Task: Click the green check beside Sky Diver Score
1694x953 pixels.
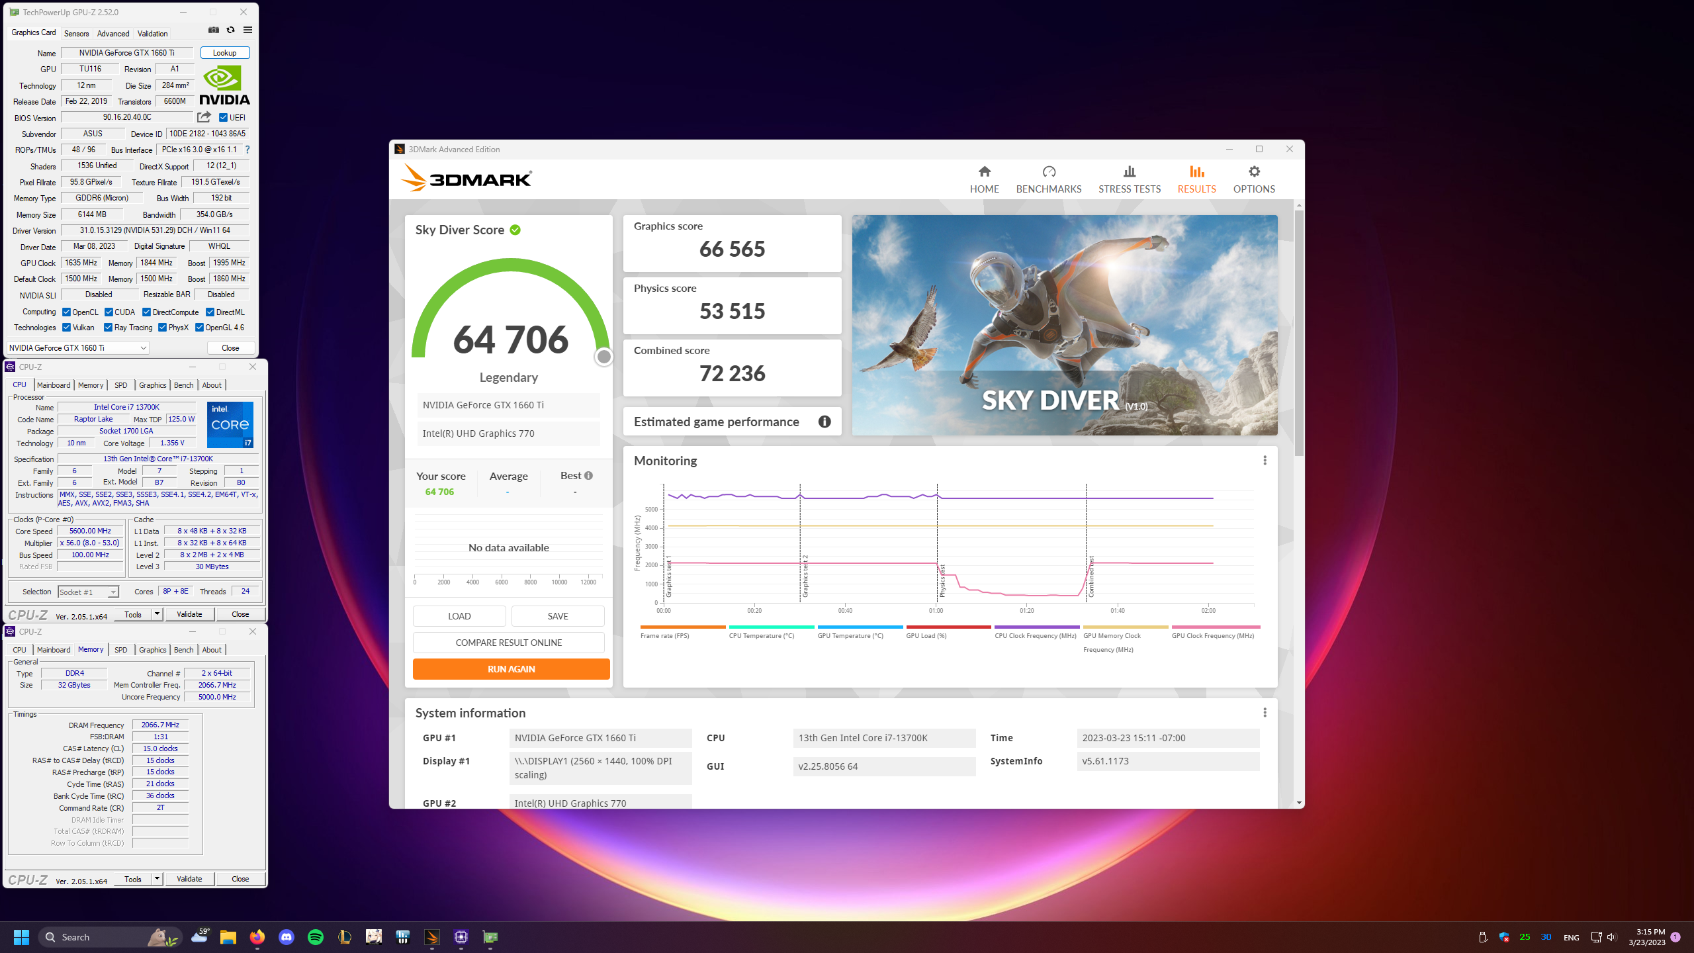Action: click(x=515, y=230)
